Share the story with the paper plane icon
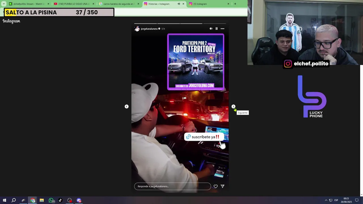The width and height of the screenshot is (363, 204). (223, 186)
